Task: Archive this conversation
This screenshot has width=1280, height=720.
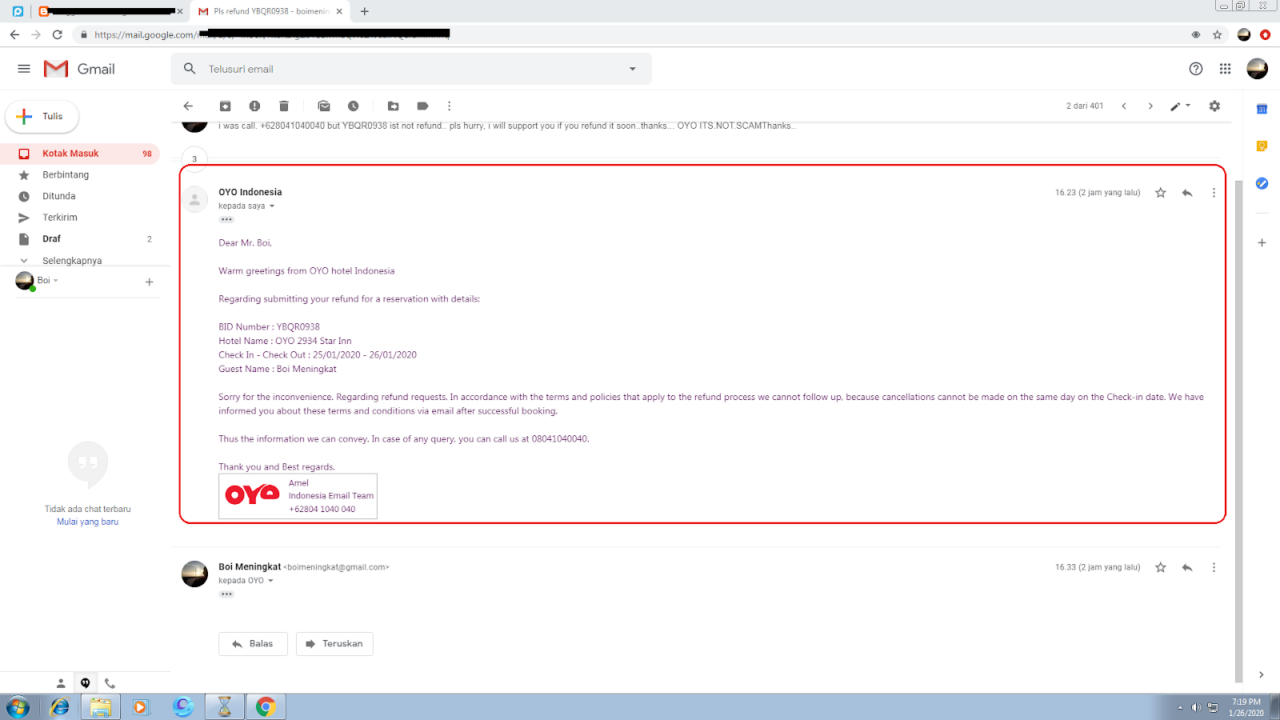Action: (x=226, y=106)
